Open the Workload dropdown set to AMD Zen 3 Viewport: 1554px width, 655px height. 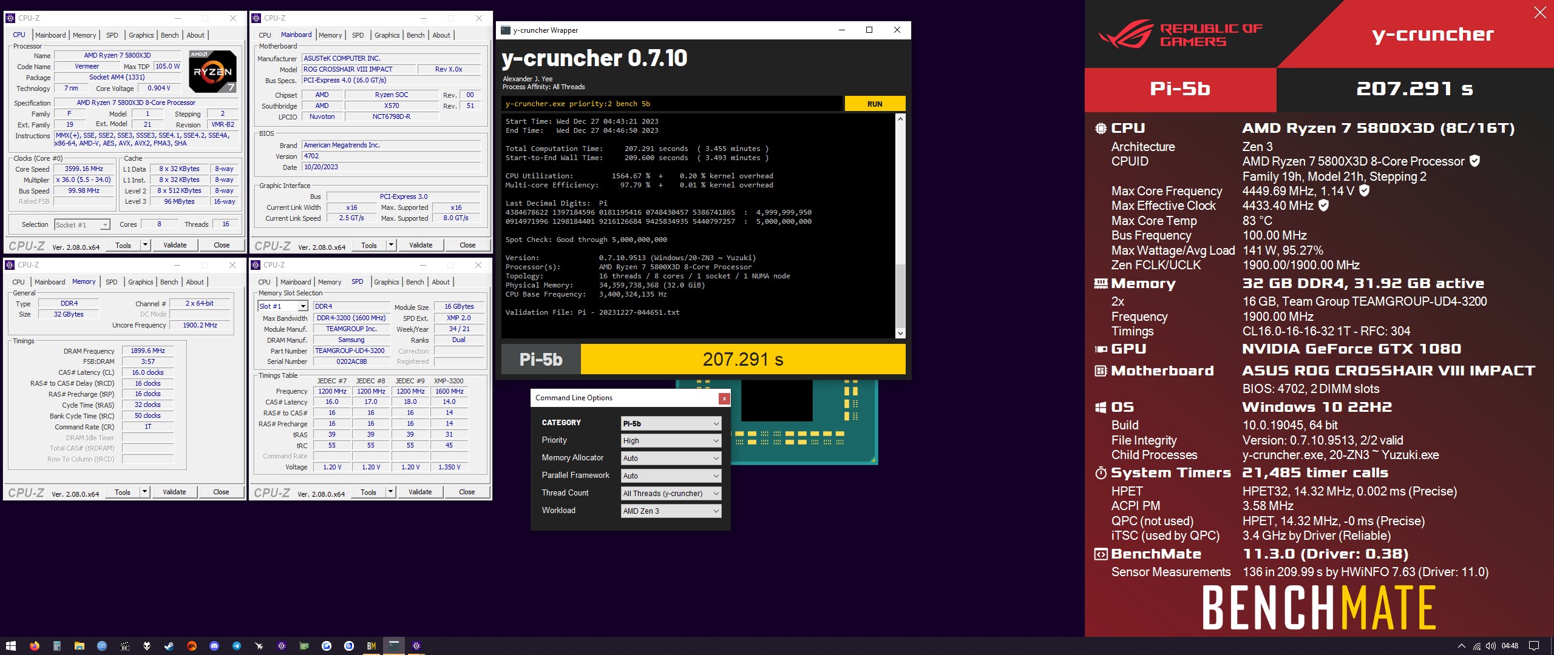pos(671,511)
